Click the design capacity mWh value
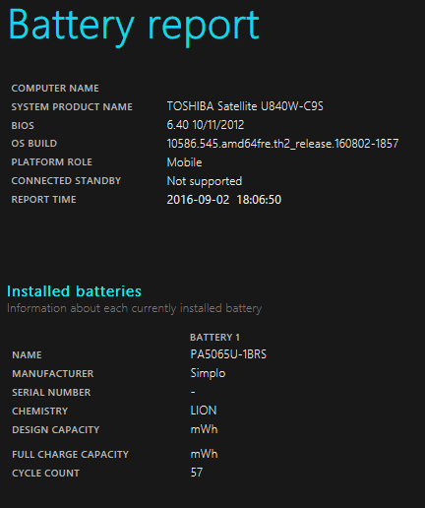Viewport: 425px width, 508px height. tap(204, 429)
